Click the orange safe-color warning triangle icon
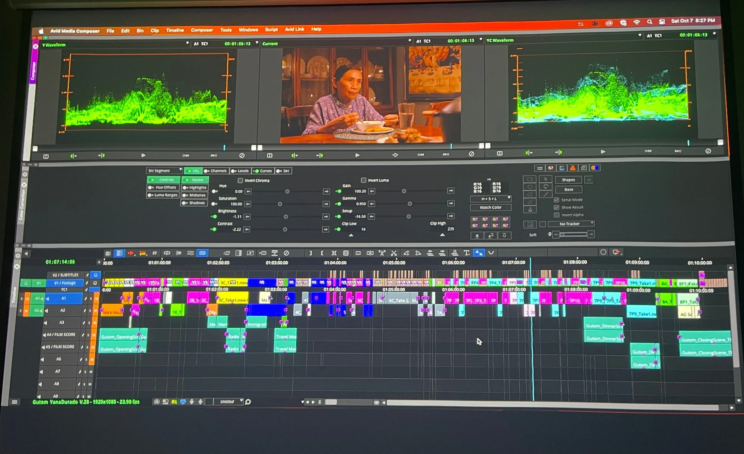This screenshot has height=454, width=744. tap(573, 168)
